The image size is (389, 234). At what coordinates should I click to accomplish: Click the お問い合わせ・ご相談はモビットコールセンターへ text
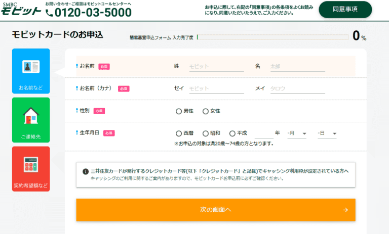click(x=88, y=4)
